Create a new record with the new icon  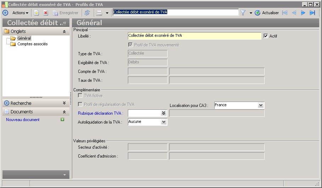click(36, 13)
